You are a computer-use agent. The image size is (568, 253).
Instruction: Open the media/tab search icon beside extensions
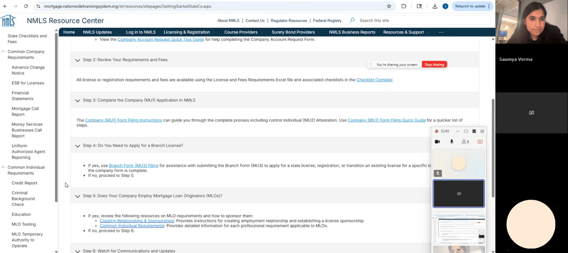tap(419, 6)
